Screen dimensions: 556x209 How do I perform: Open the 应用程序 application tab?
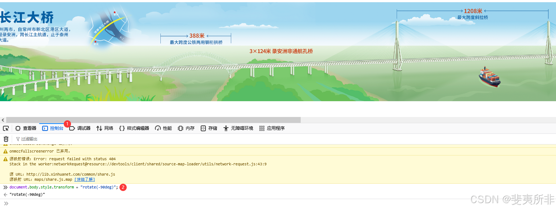272,128
